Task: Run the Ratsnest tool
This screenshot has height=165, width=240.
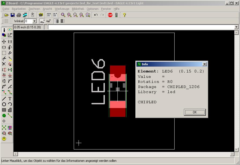Action: point(4,128)
